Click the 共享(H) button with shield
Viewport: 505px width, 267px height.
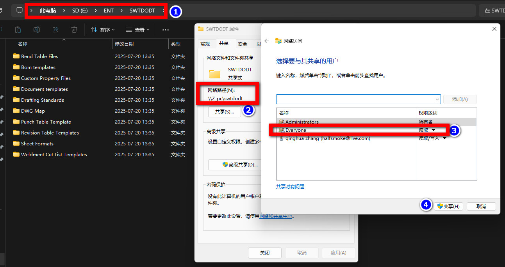click(448, 207)
